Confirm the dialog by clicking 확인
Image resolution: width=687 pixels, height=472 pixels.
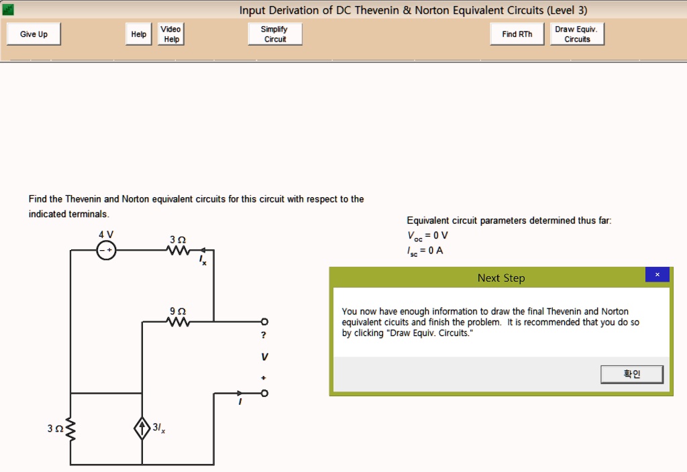point(631,374)
